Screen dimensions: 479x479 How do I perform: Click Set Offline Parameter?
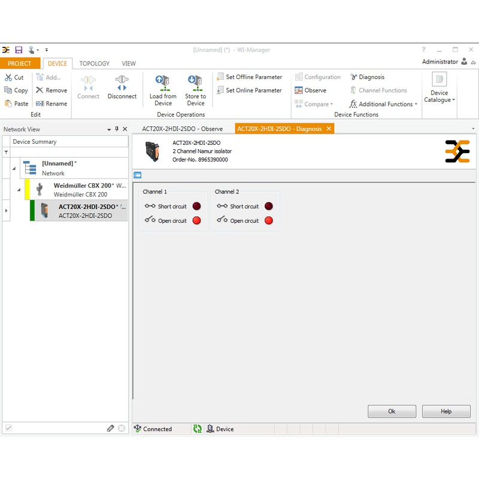[249, 77]
